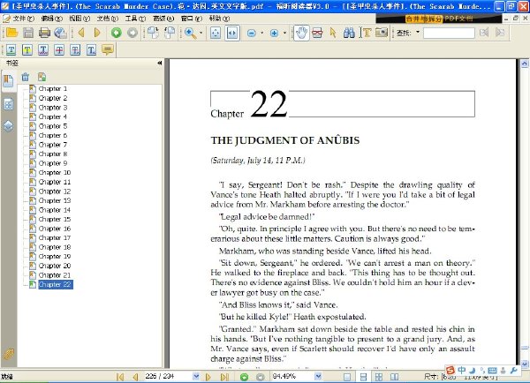Jump to last page in status bar

tap(224, 377)
